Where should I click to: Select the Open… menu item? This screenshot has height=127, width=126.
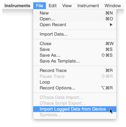pyautogui.click(x=75, y=19)
